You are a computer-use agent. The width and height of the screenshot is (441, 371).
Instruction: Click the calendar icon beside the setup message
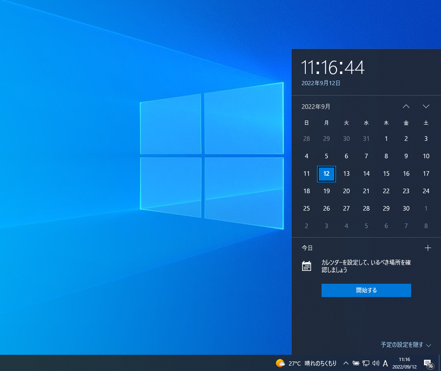tap(307, 266)
